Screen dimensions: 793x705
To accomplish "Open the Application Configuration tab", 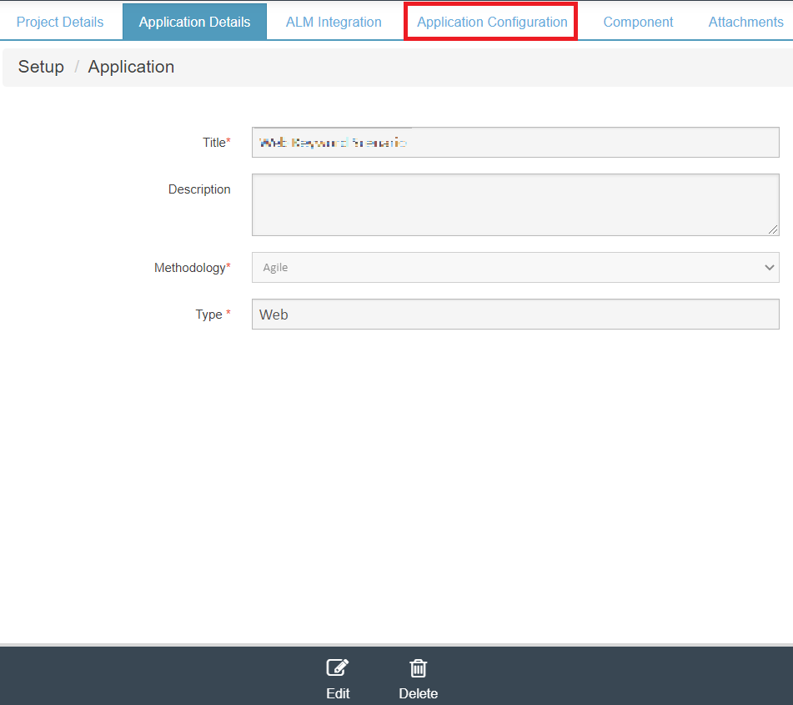I will (492, 22).
